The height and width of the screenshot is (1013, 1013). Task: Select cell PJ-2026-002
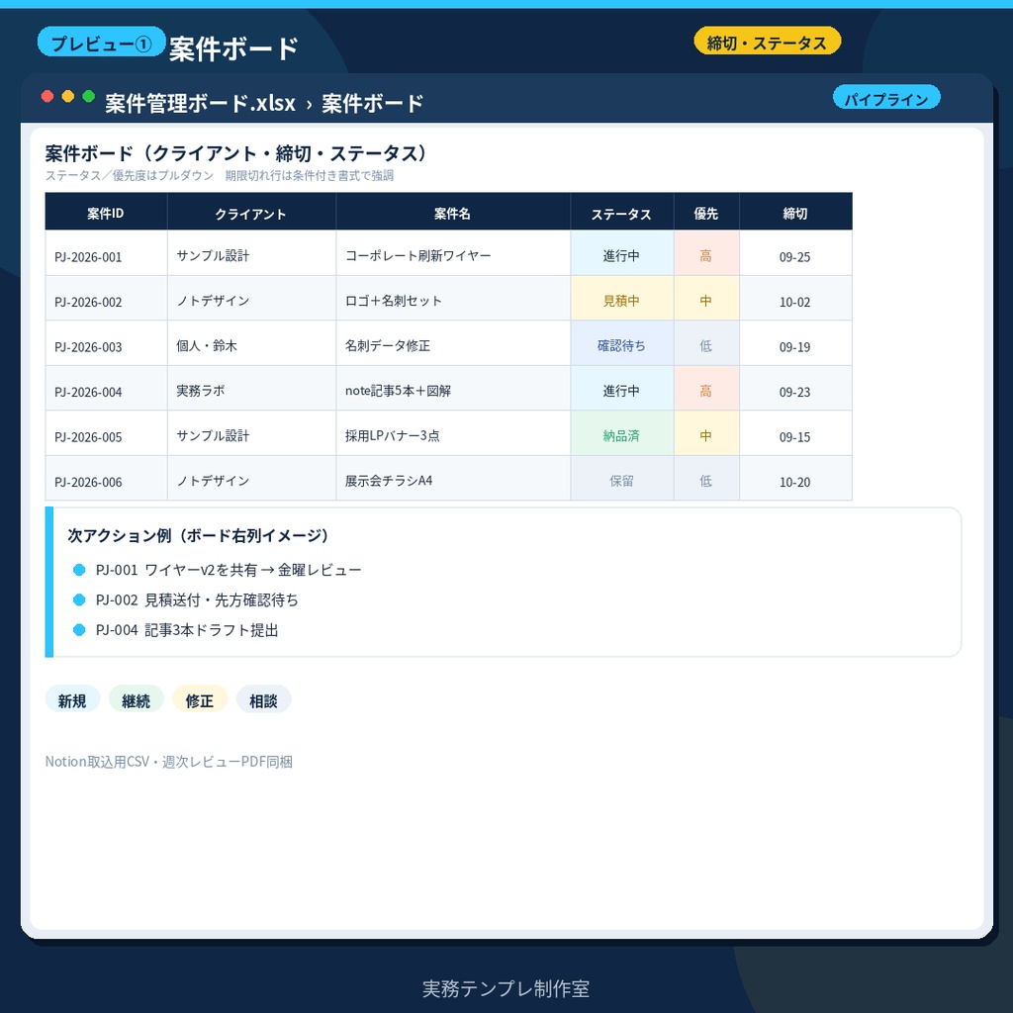tap(106, 299)
